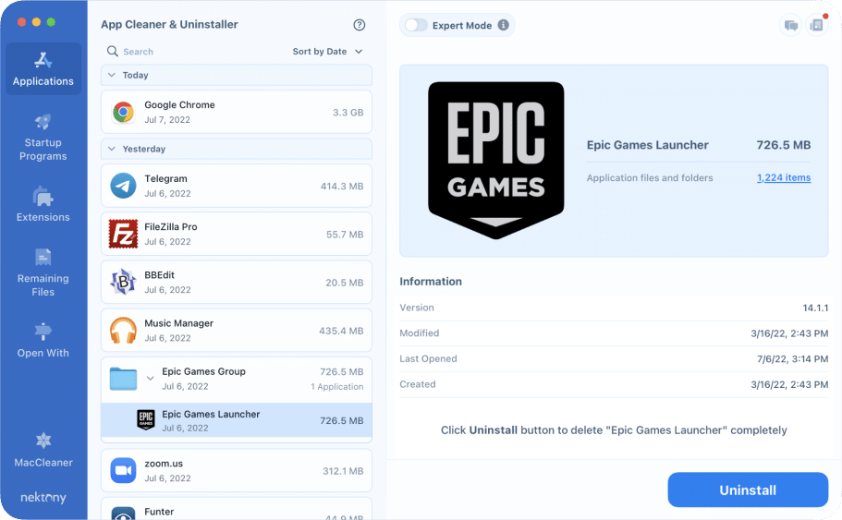Click the green fullscreen window button

tap(51, 22)
